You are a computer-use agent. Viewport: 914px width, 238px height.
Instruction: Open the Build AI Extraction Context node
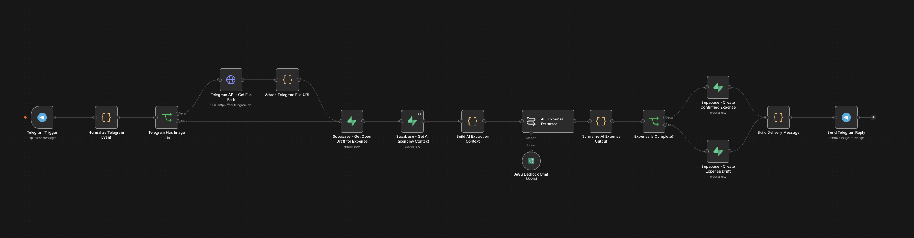click(473, 121)
